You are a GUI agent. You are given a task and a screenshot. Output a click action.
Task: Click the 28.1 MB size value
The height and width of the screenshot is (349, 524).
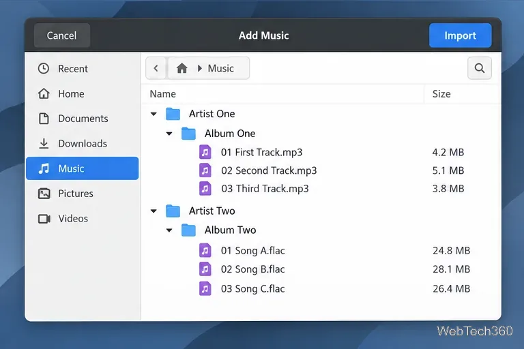tap(452, 269)
